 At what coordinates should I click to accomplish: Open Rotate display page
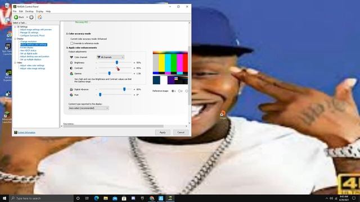pyautogui.click(x=26, y=47)
